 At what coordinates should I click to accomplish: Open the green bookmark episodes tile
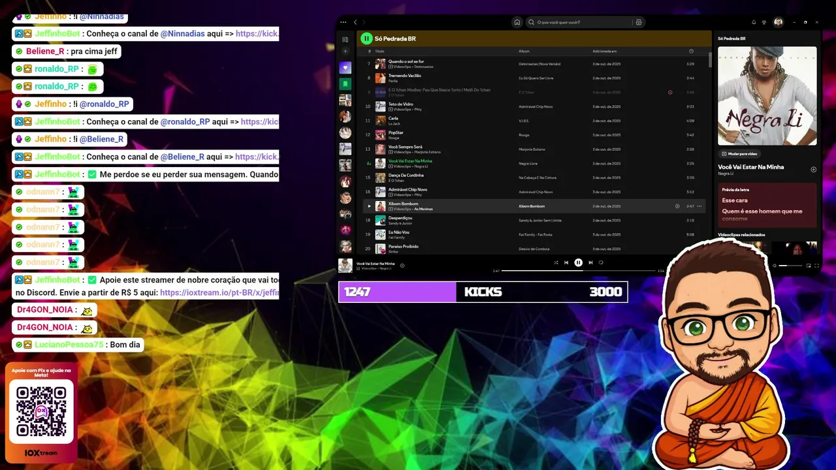(x=346, y=84)
